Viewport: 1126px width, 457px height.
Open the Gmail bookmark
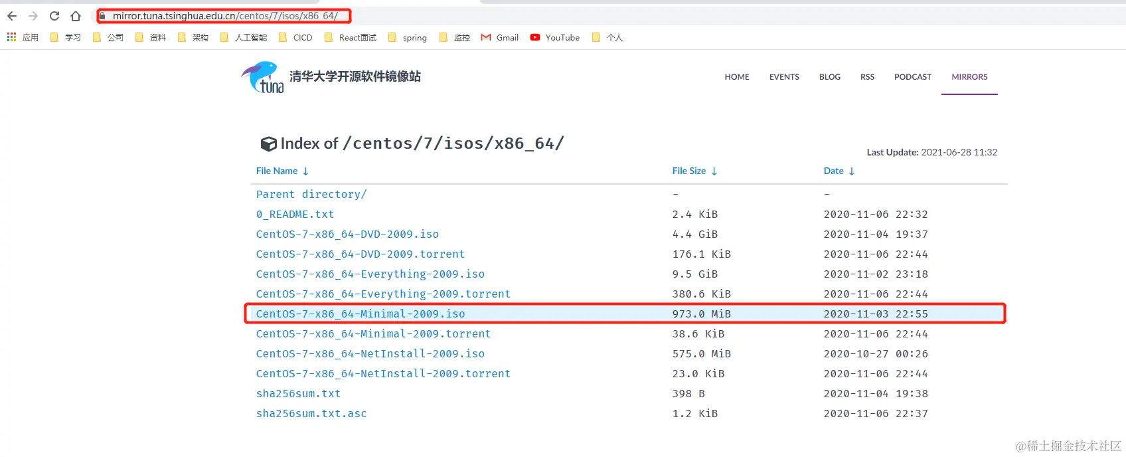[500, 38]
